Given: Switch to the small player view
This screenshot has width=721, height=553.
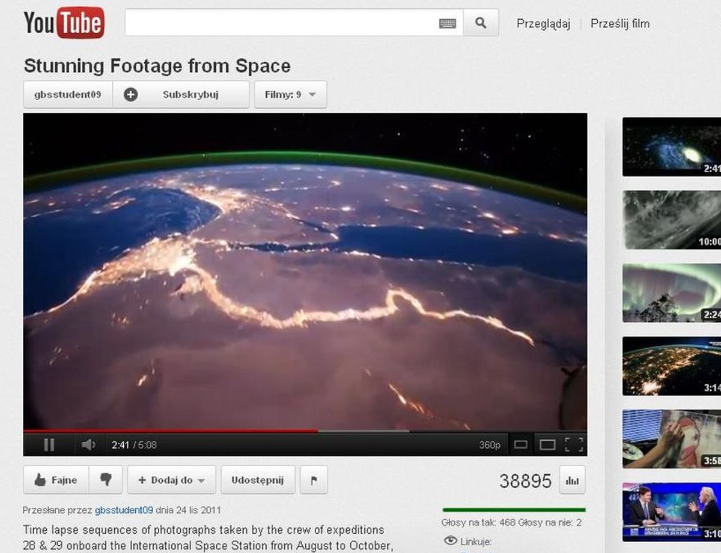Looking at the screenshot, I should click(521, 445).
